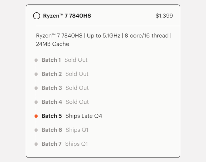The height and width of the screenshot is (162, 206).
Task: Click Sold Out next to Batch 3
Action: 77,88
